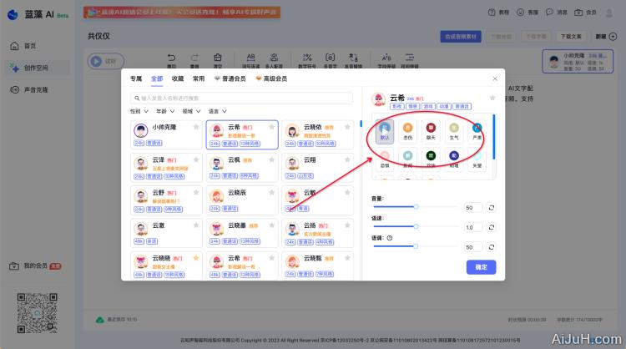Select the 默认 voice style icon
Image resolution: width=626 pixels, height=349 pixels.
click(x=384, y=130)
